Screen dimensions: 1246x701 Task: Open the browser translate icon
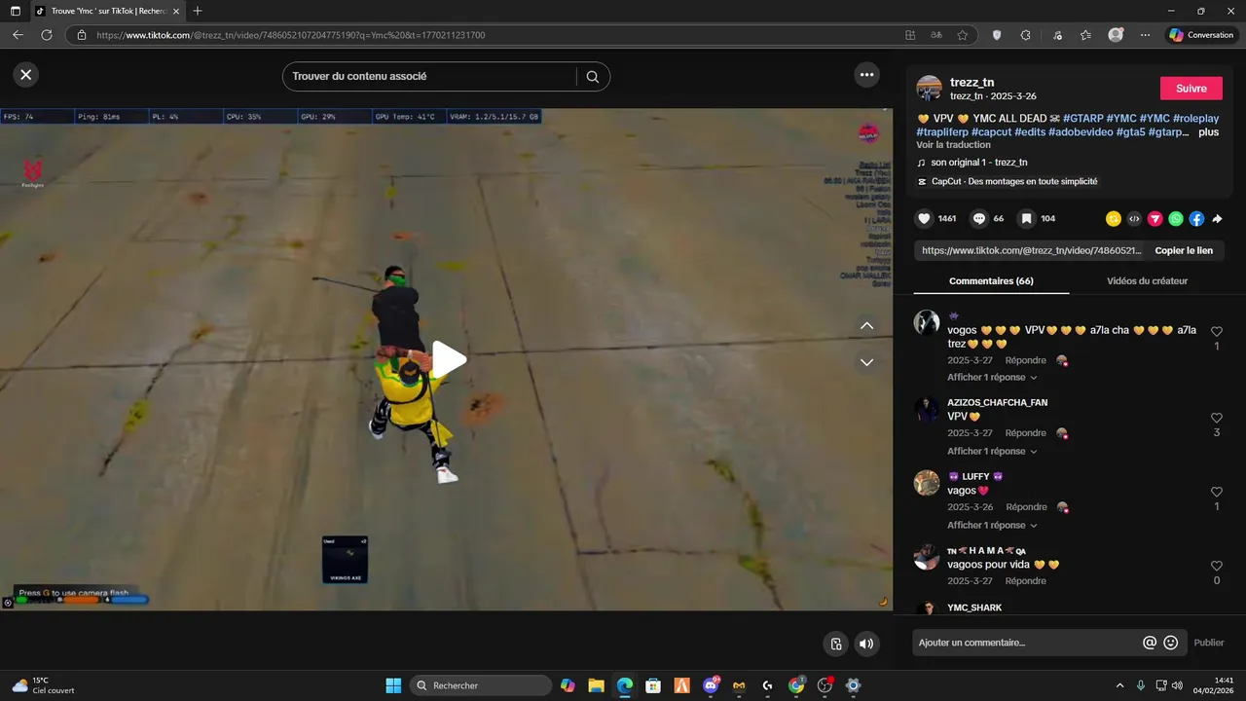935,35
